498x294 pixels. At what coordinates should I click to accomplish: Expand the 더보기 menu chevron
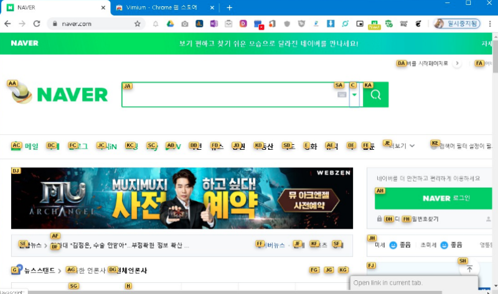click(413, 146)
